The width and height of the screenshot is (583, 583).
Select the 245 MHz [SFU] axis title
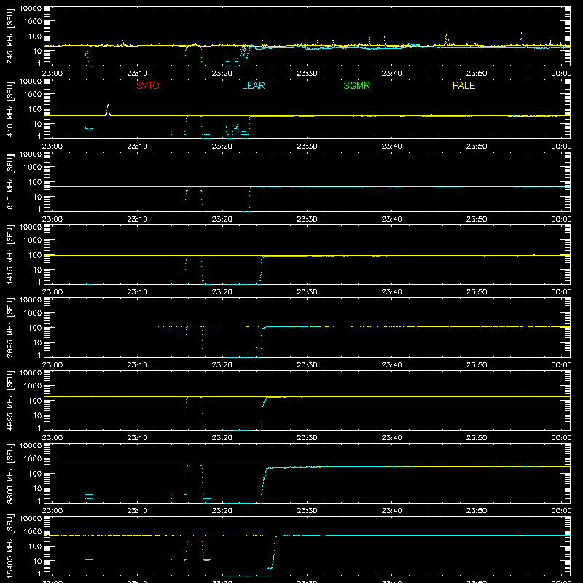pyautogui.click(x=9, y=37)
